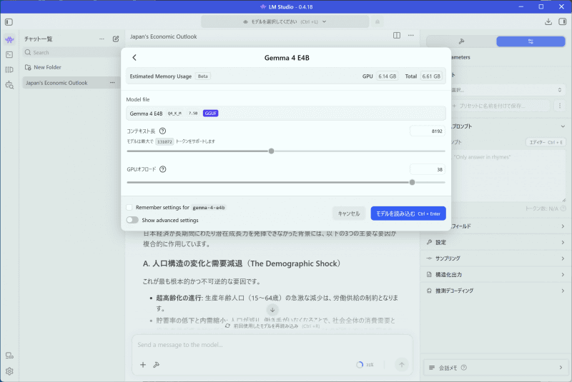
Task: Click the キャンセル button
Action: coord(349,213)
